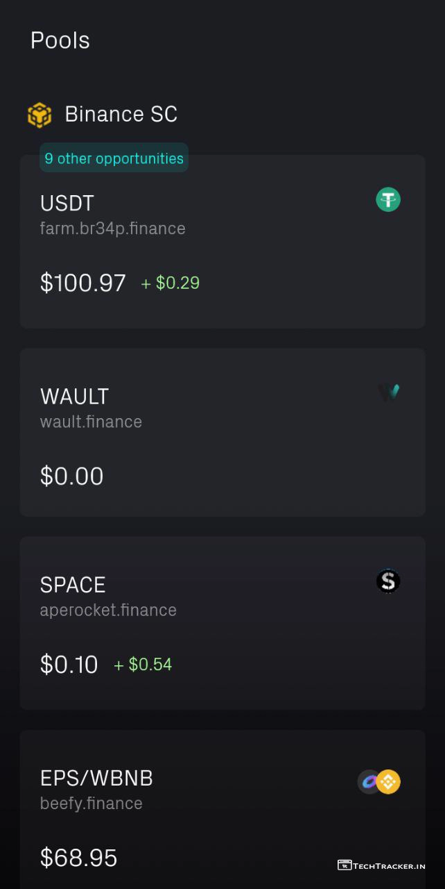Click the Binance SC chain logo icon
This screenshot has height=889, width=445.
click(40, 115)
